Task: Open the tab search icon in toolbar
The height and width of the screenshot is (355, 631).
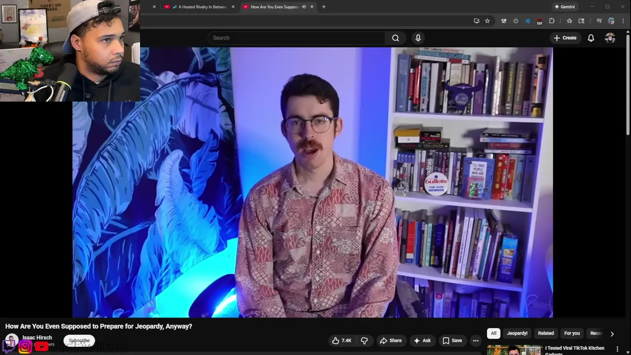Action: (x=581, y=21)
